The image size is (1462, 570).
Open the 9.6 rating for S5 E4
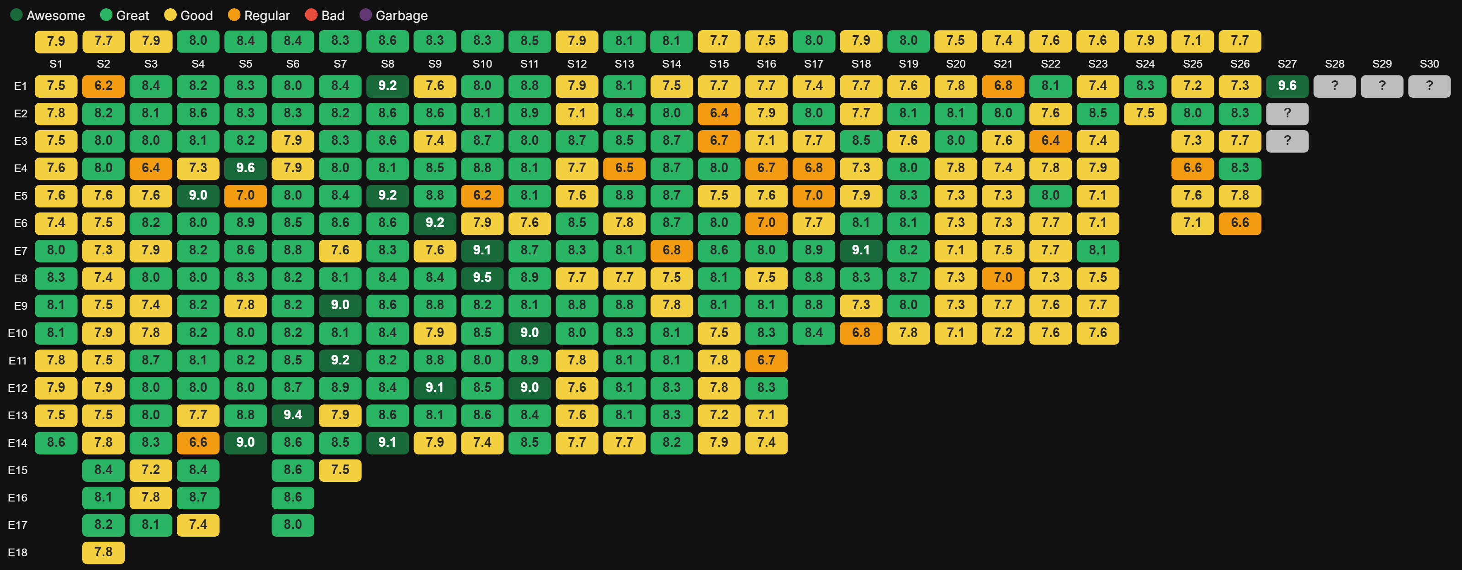pyautogui.click(x=245, y=169)
